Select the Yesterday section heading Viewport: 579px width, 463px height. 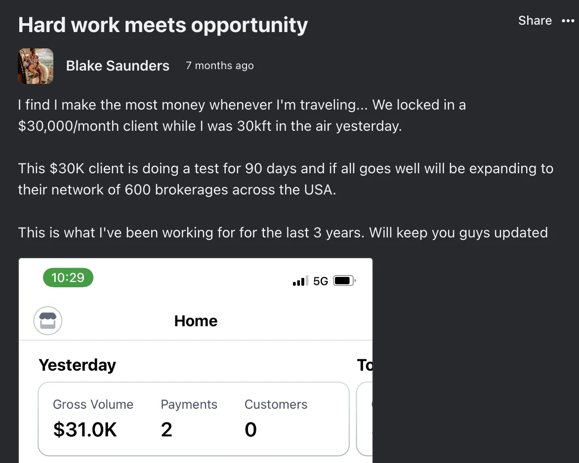click(x=77, y=365)
